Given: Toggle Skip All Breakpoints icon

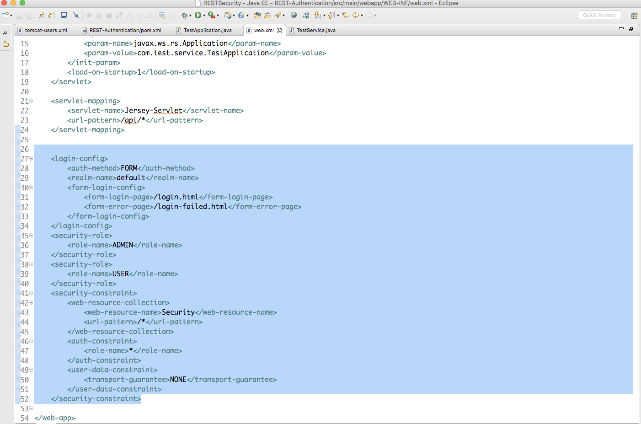Looking at the screenshot, I should [x=76, y=15].
